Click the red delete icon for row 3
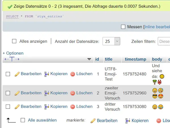Screen dimensions: 170x128 tap(73, 107)
